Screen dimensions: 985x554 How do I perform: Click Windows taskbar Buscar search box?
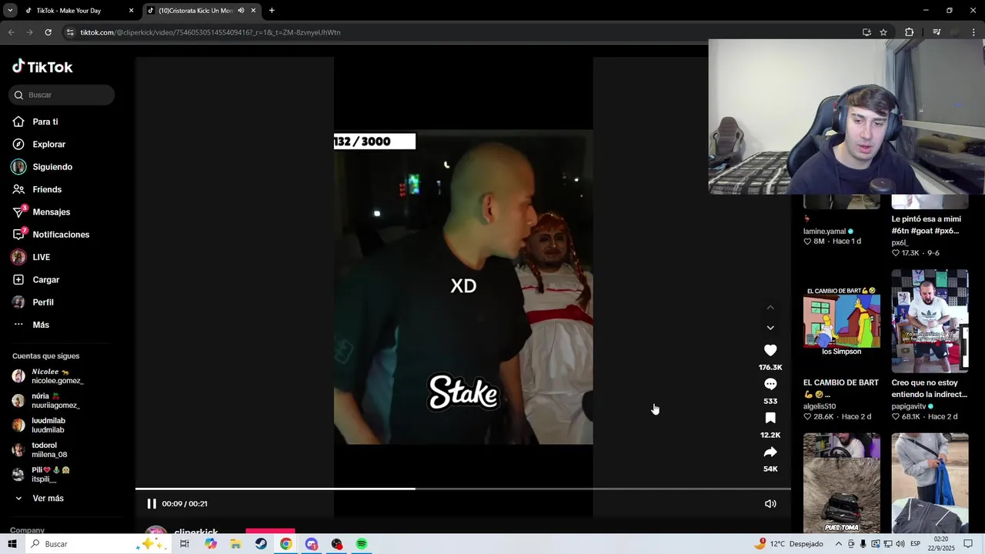point(98,544)
